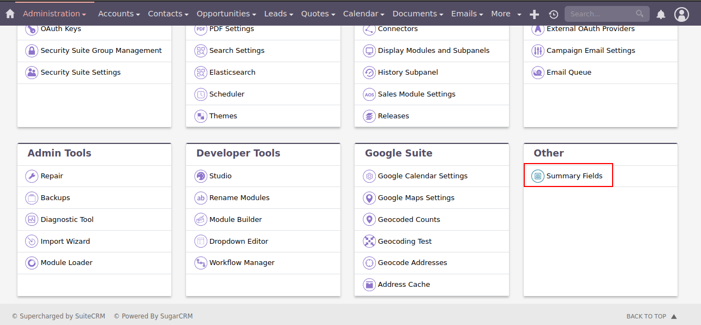Click the Dropdown Editor icon
This screenshot has width=701, height=325.
point(201,241)
